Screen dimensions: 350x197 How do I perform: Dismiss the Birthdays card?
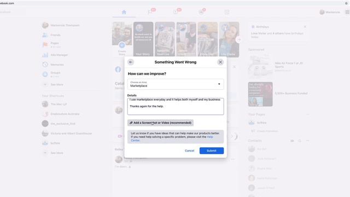305,27
